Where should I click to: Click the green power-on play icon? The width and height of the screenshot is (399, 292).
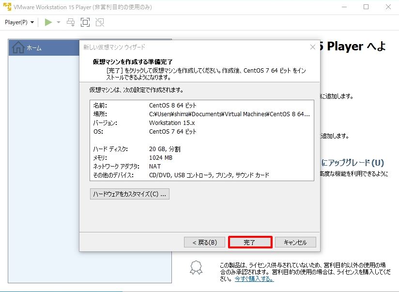48,22
